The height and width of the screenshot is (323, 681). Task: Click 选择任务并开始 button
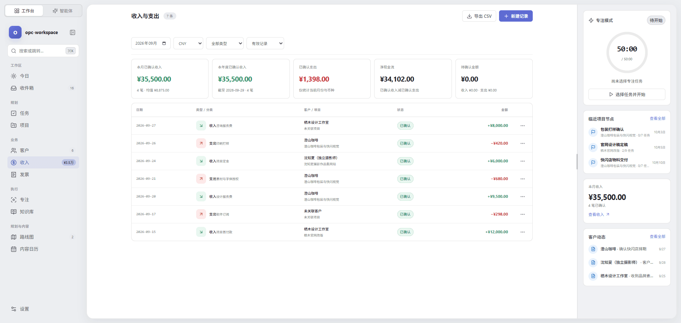(627, 94)
